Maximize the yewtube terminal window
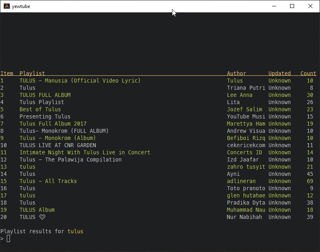 [292, 6]
